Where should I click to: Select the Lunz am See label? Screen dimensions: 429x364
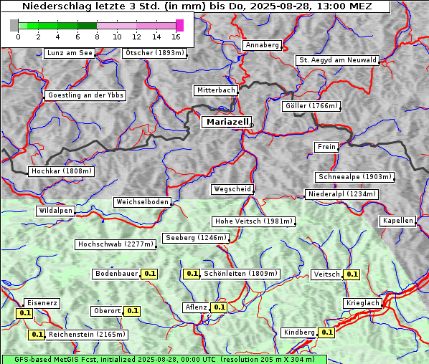pyautogui.click(x=70, y=53)
